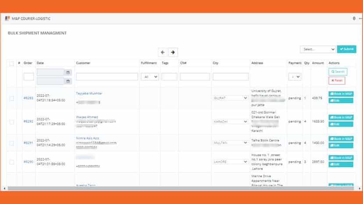Screen dimensions: 363x204
Task: Click the Submit button
Action: point(347,49)
